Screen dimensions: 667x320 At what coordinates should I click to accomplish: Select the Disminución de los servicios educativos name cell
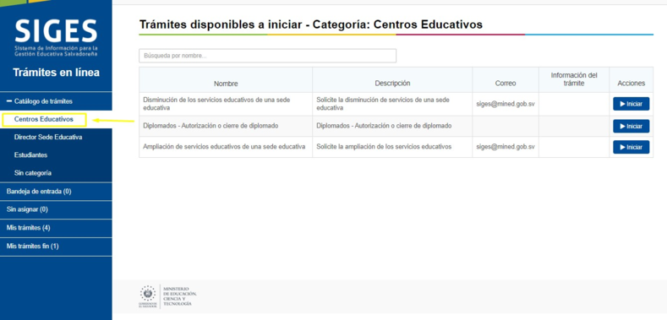226,104
